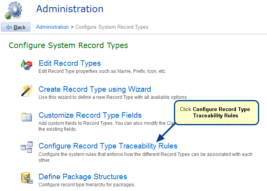Click the Define Package Structures database icon
Image resolution: width=267 pixels, height=191 pixels.
pos(26,178)
